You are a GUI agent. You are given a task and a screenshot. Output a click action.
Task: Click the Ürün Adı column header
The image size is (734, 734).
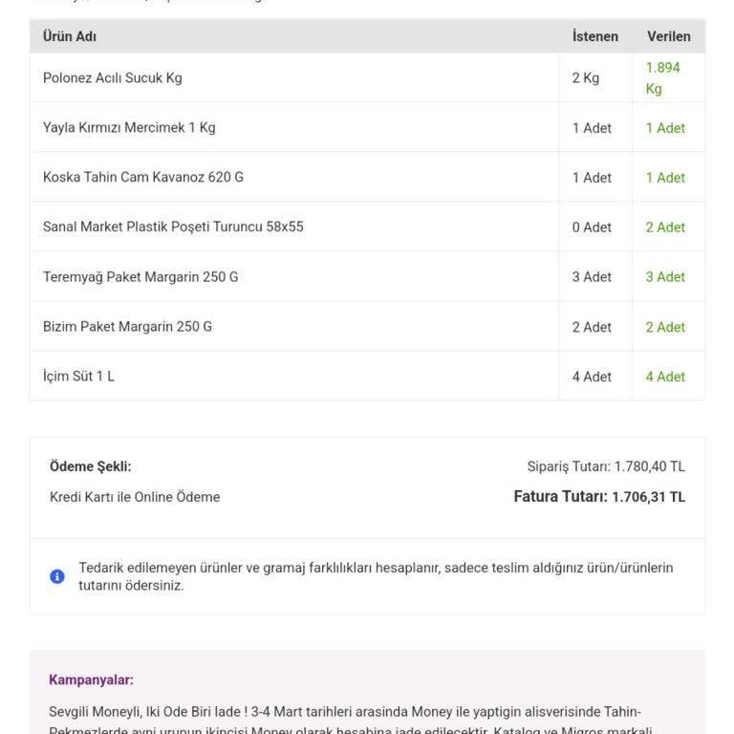pos(70,36)
